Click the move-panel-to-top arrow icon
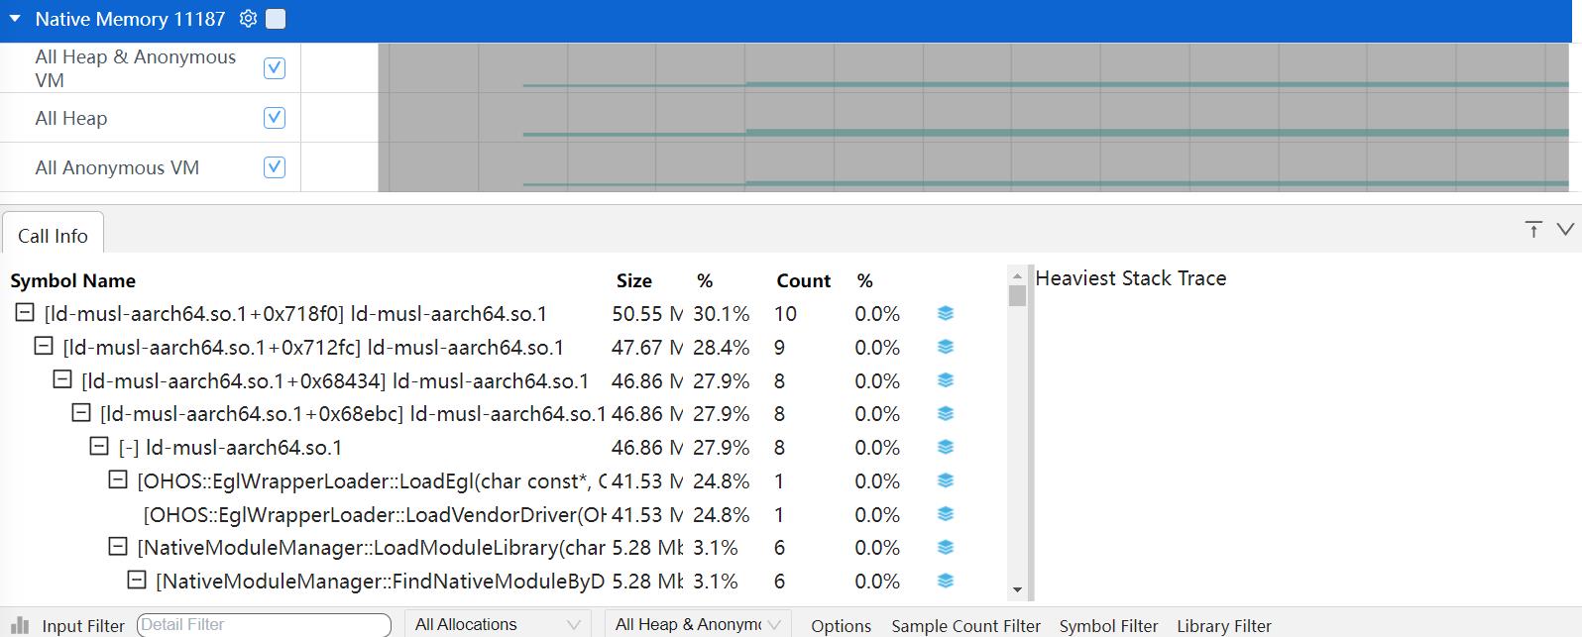 click(1533, 230)
